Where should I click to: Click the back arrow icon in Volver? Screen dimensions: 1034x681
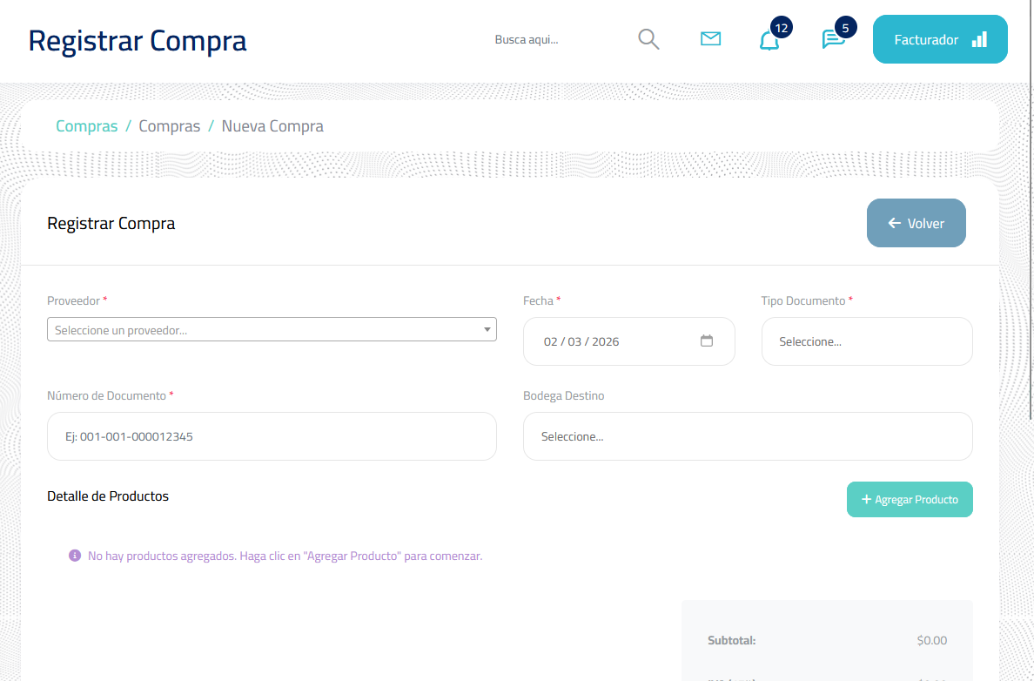[x=894, y=224]
